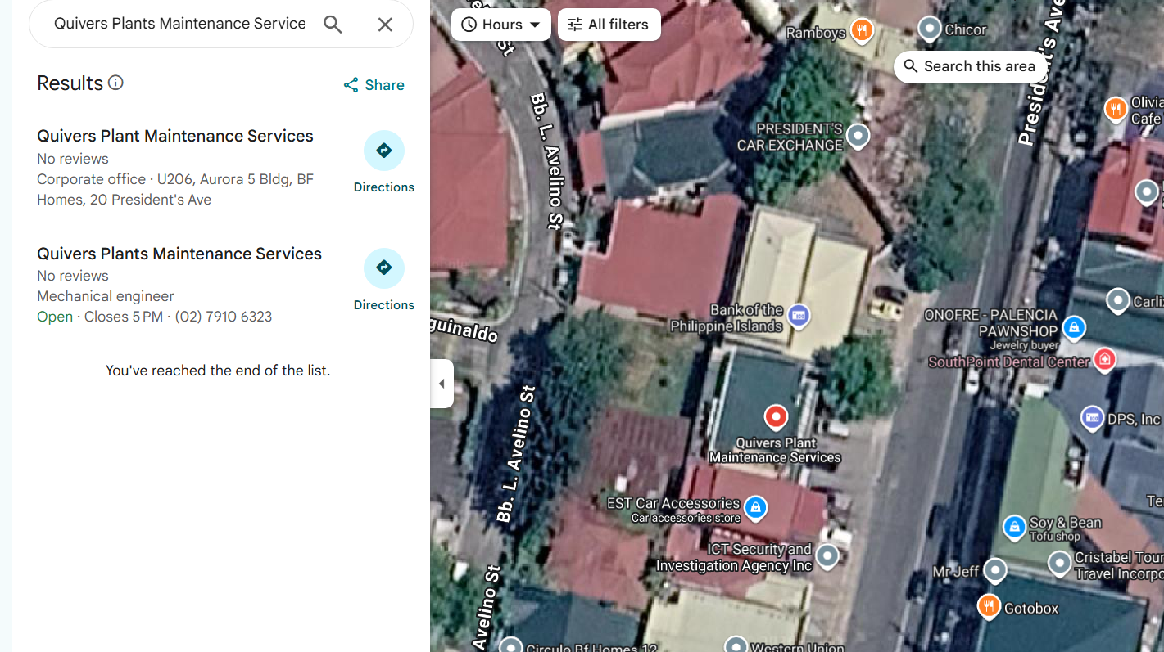Get directions to the mechanical engineer result

[x=384, y=280]
